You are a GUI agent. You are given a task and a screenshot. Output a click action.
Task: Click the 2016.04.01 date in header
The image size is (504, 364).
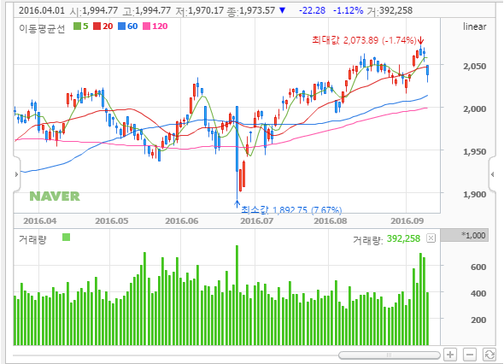[x=42, y=10]
